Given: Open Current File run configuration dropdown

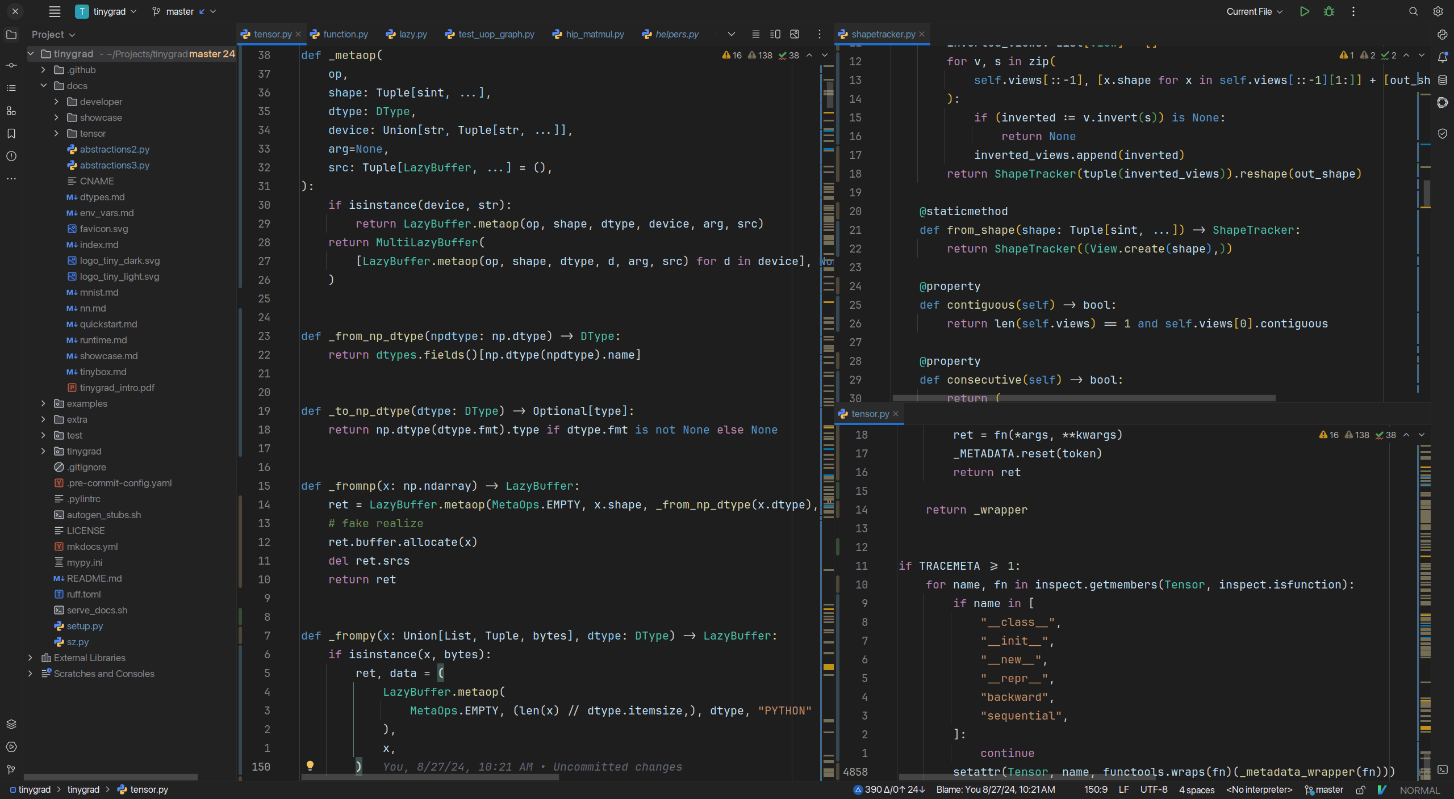Looking at the screenshot, I should (x=1254, y=11).
